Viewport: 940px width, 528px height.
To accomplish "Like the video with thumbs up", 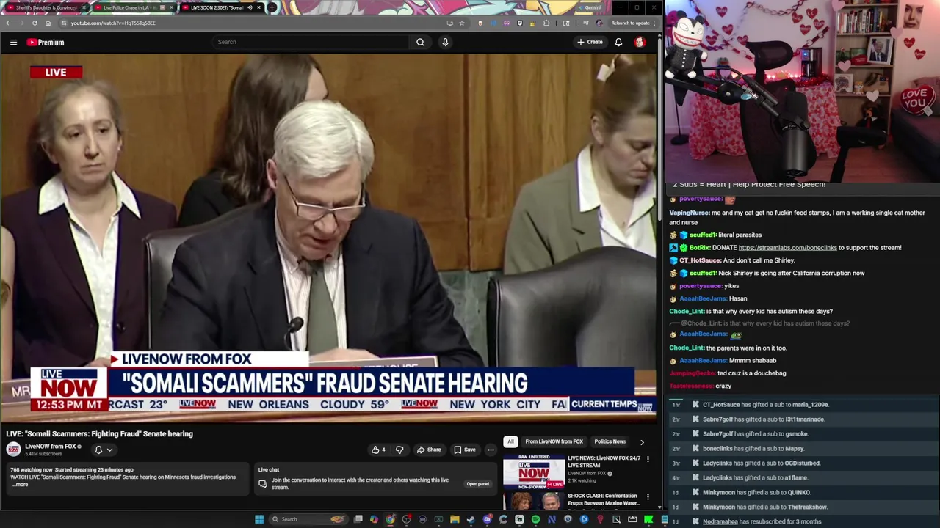I will pos(379,450).
